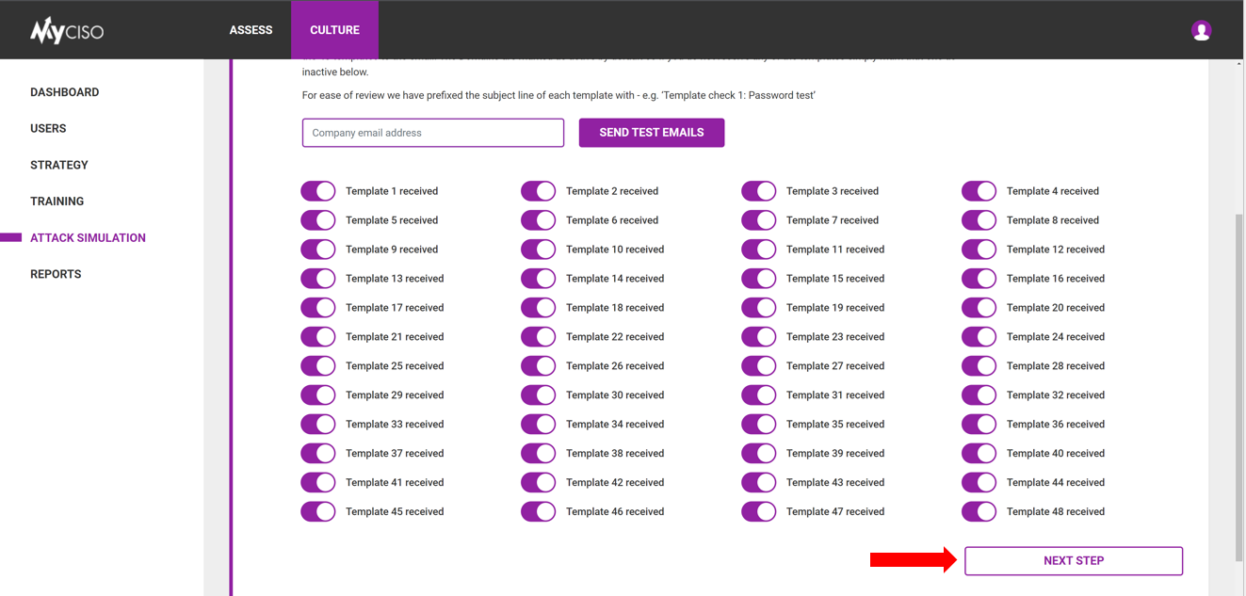This screenshot has height=596, width=1246.
Task: Open the Reports sidebar item
Action: [x=56, y=274]
